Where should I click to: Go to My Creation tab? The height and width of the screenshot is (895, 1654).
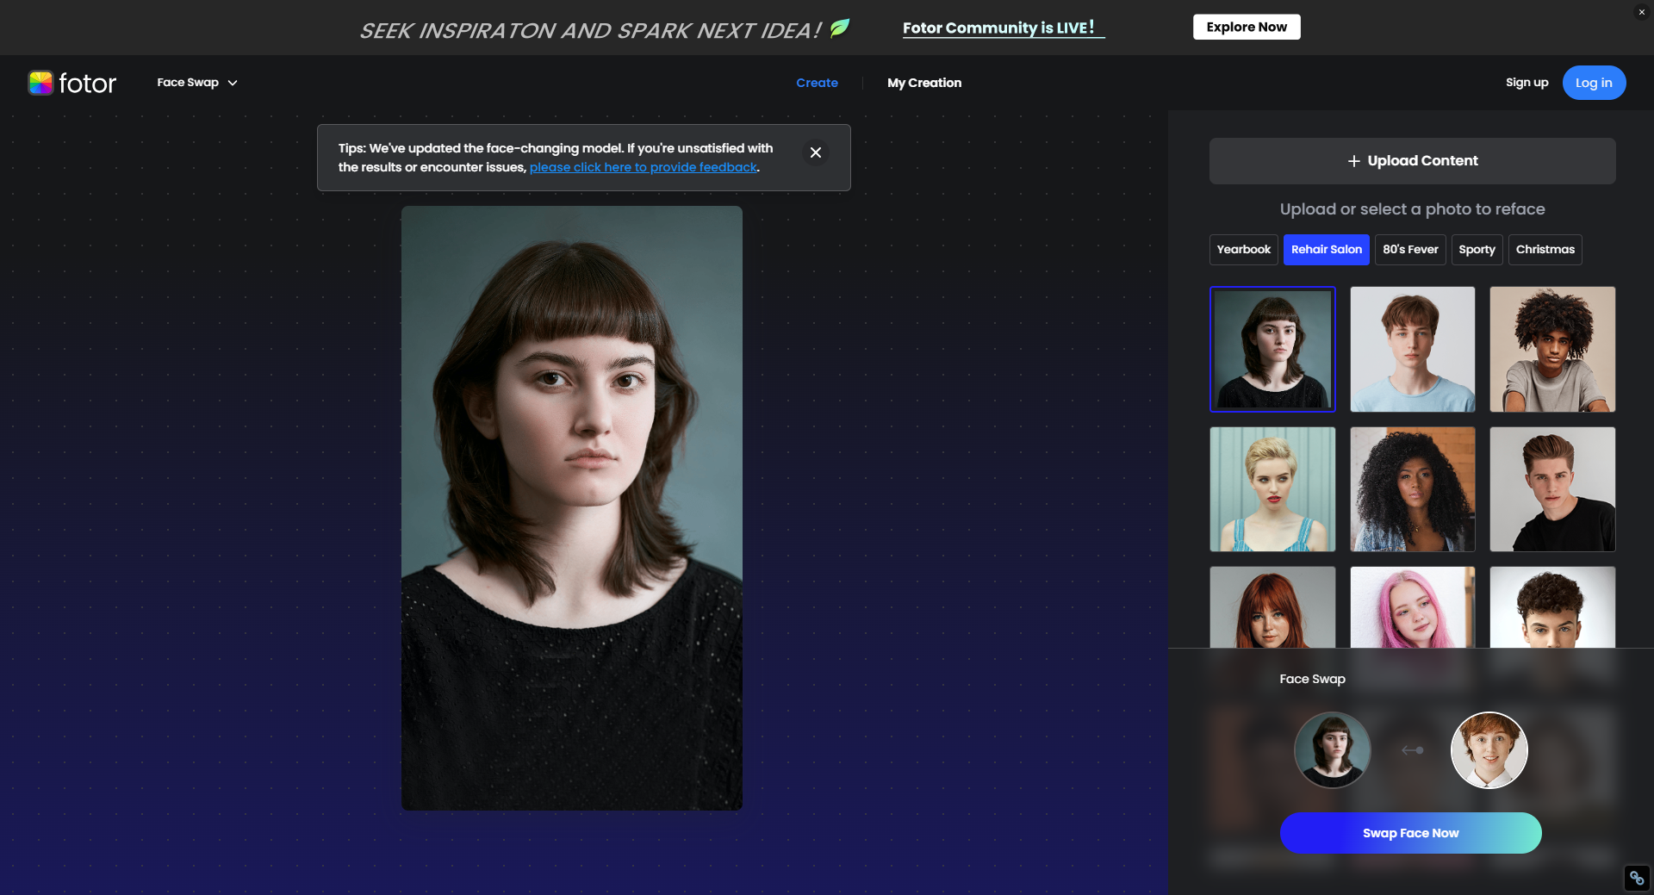924,83
